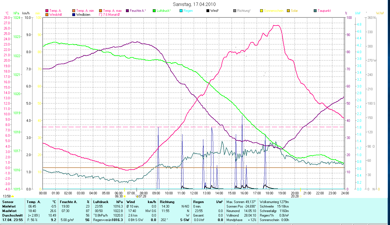Click the 12:00 label on the time axis

(194, 193)
